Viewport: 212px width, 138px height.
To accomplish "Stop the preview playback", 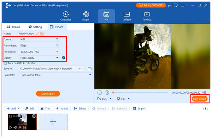I will [x=107, y=93].
